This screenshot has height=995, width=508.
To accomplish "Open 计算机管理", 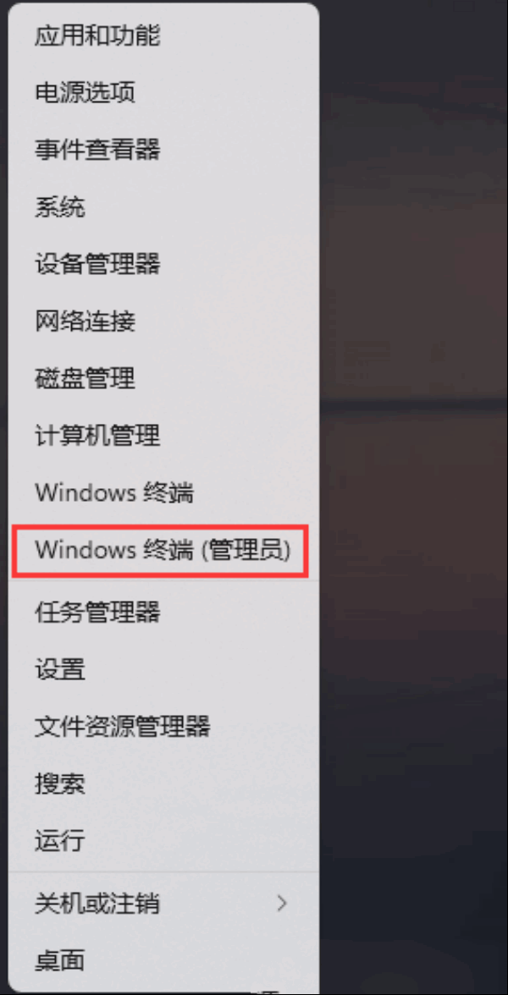I will pos(163,436).
